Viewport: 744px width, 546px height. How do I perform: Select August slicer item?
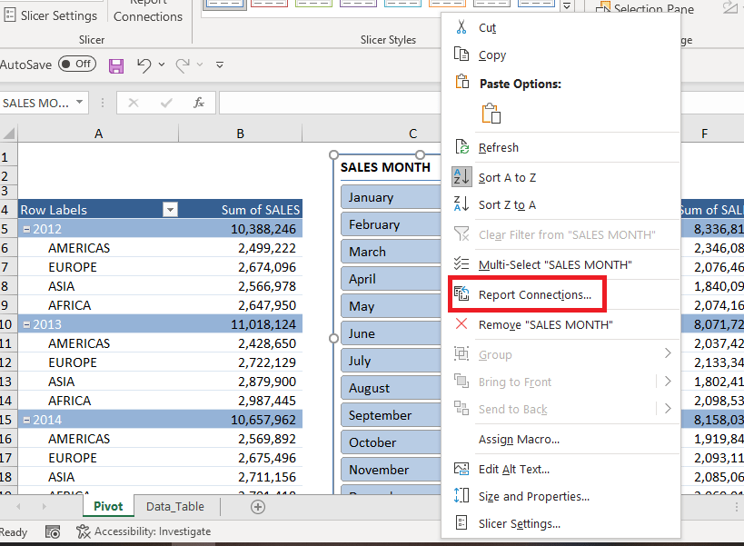click(x=391, y=388)
